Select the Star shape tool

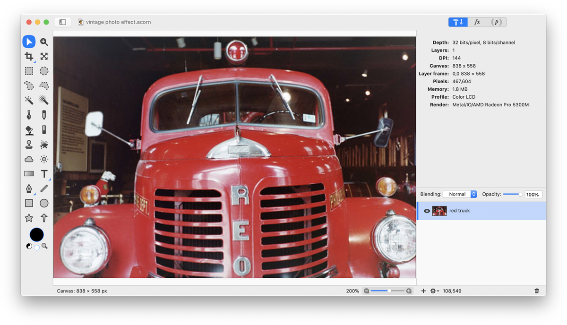(x=29, y=218)
